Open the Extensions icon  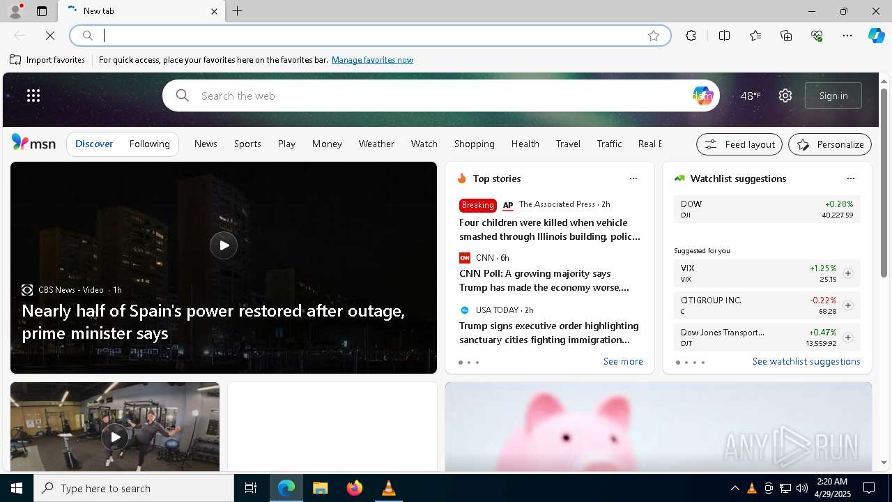tap(691, 36)
